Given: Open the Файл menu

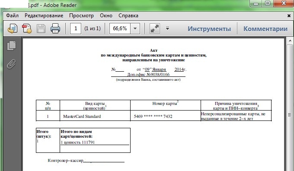Looking at the screenshot, I should 12,16.
